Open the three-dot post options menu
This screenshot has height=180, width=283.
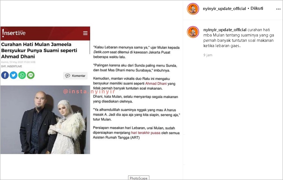pyautogui.click(x=278, y=9)
